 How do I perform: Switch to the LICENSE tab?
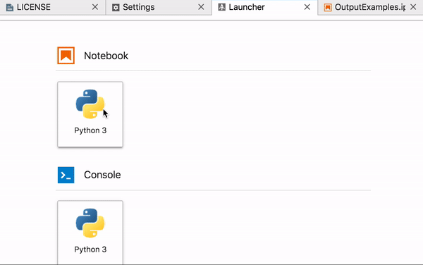pos(53,7)
